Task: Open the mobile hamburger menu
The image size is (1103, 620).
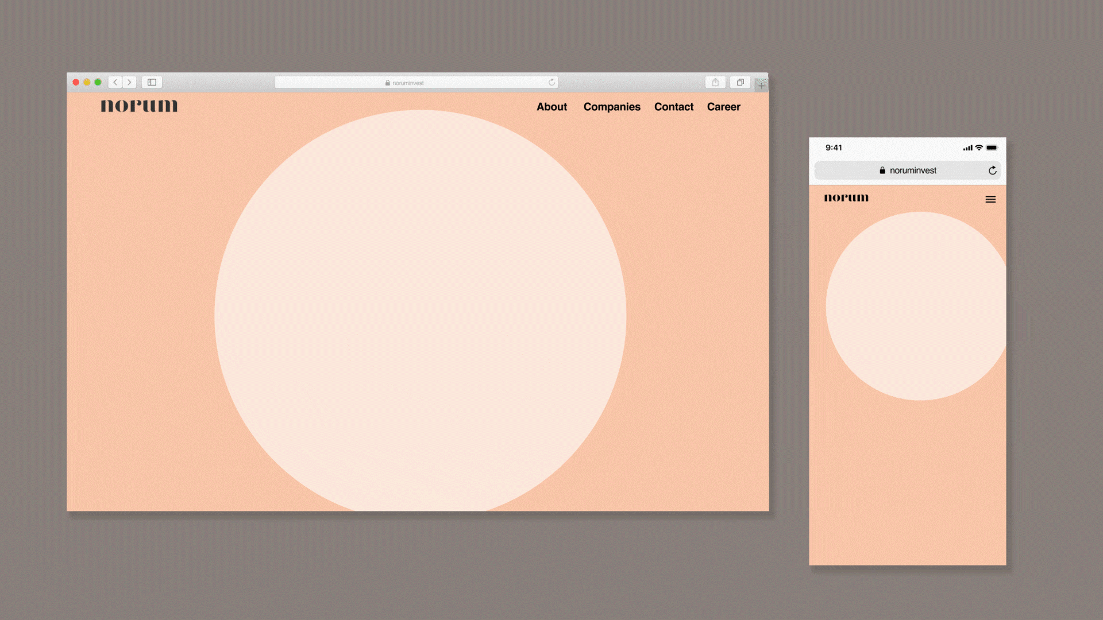Action: (990, 199)
